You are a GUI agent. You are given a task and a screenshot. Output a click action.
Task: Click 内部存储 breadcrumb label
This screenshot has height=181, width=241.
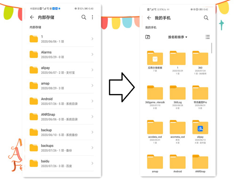coord(35,27)
